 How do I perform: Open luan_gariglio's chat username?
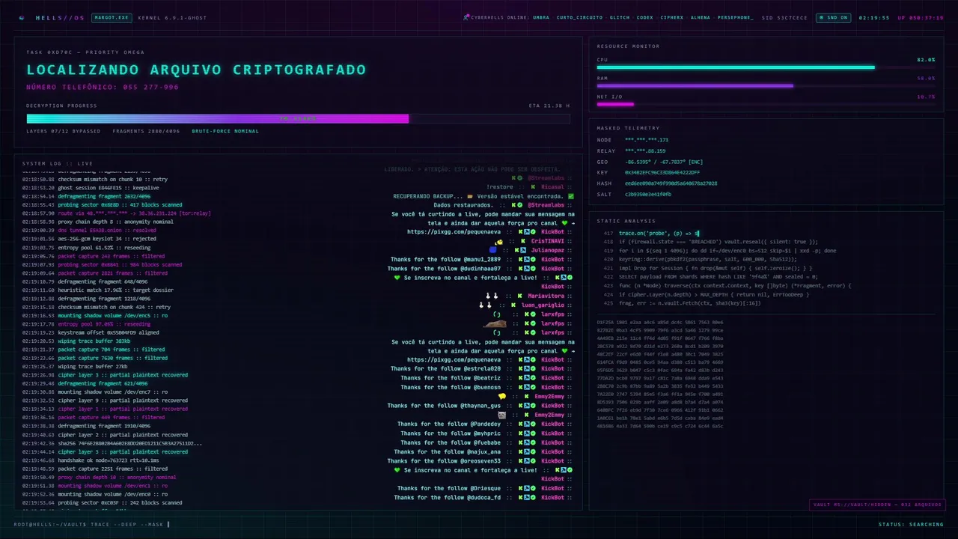[543, 305]
